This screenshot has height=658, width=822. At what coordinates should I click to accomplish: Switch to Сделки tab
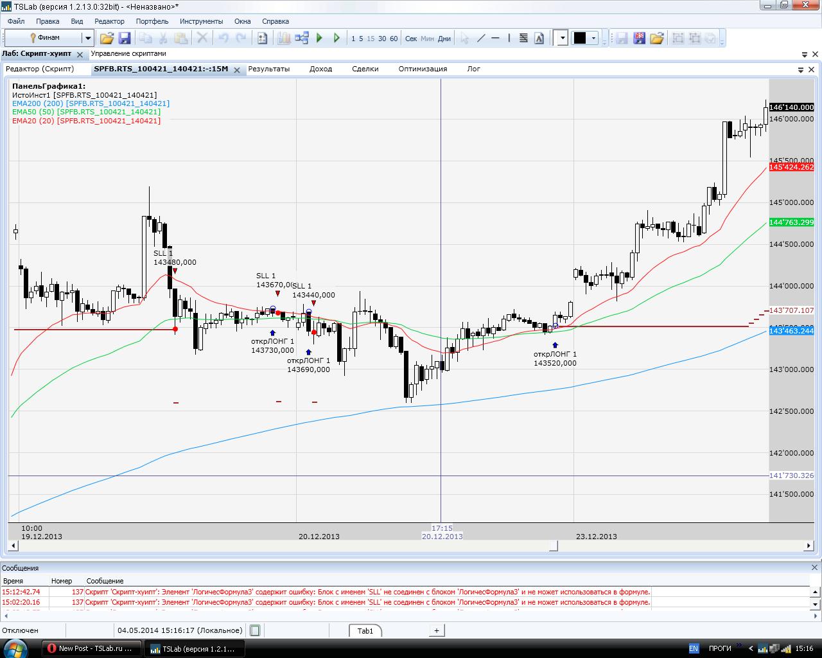click(x=365, y=69)
